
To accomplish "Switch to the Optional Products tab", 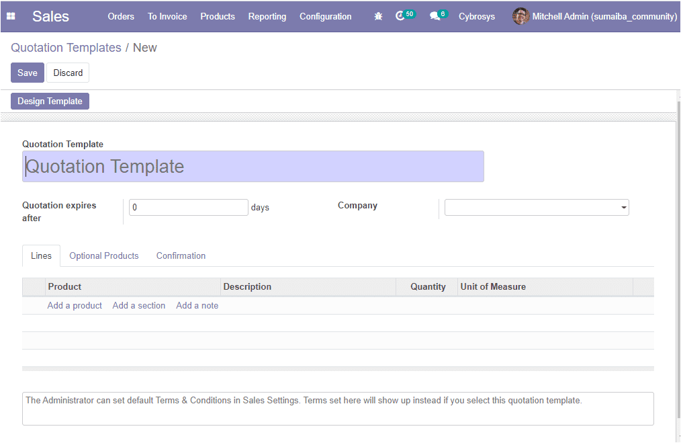I will [104, 255].
